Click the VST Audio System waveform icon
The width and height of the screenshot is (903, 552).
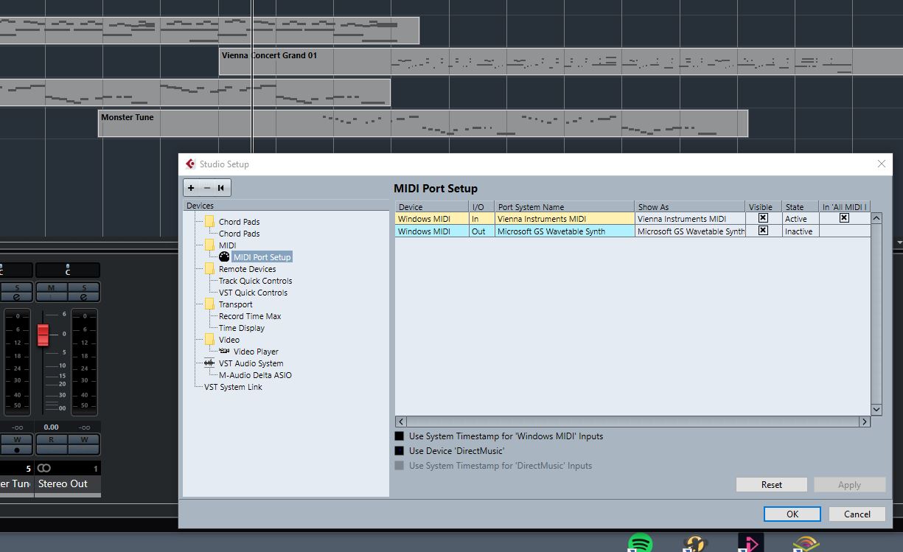[x=209, y=363]
